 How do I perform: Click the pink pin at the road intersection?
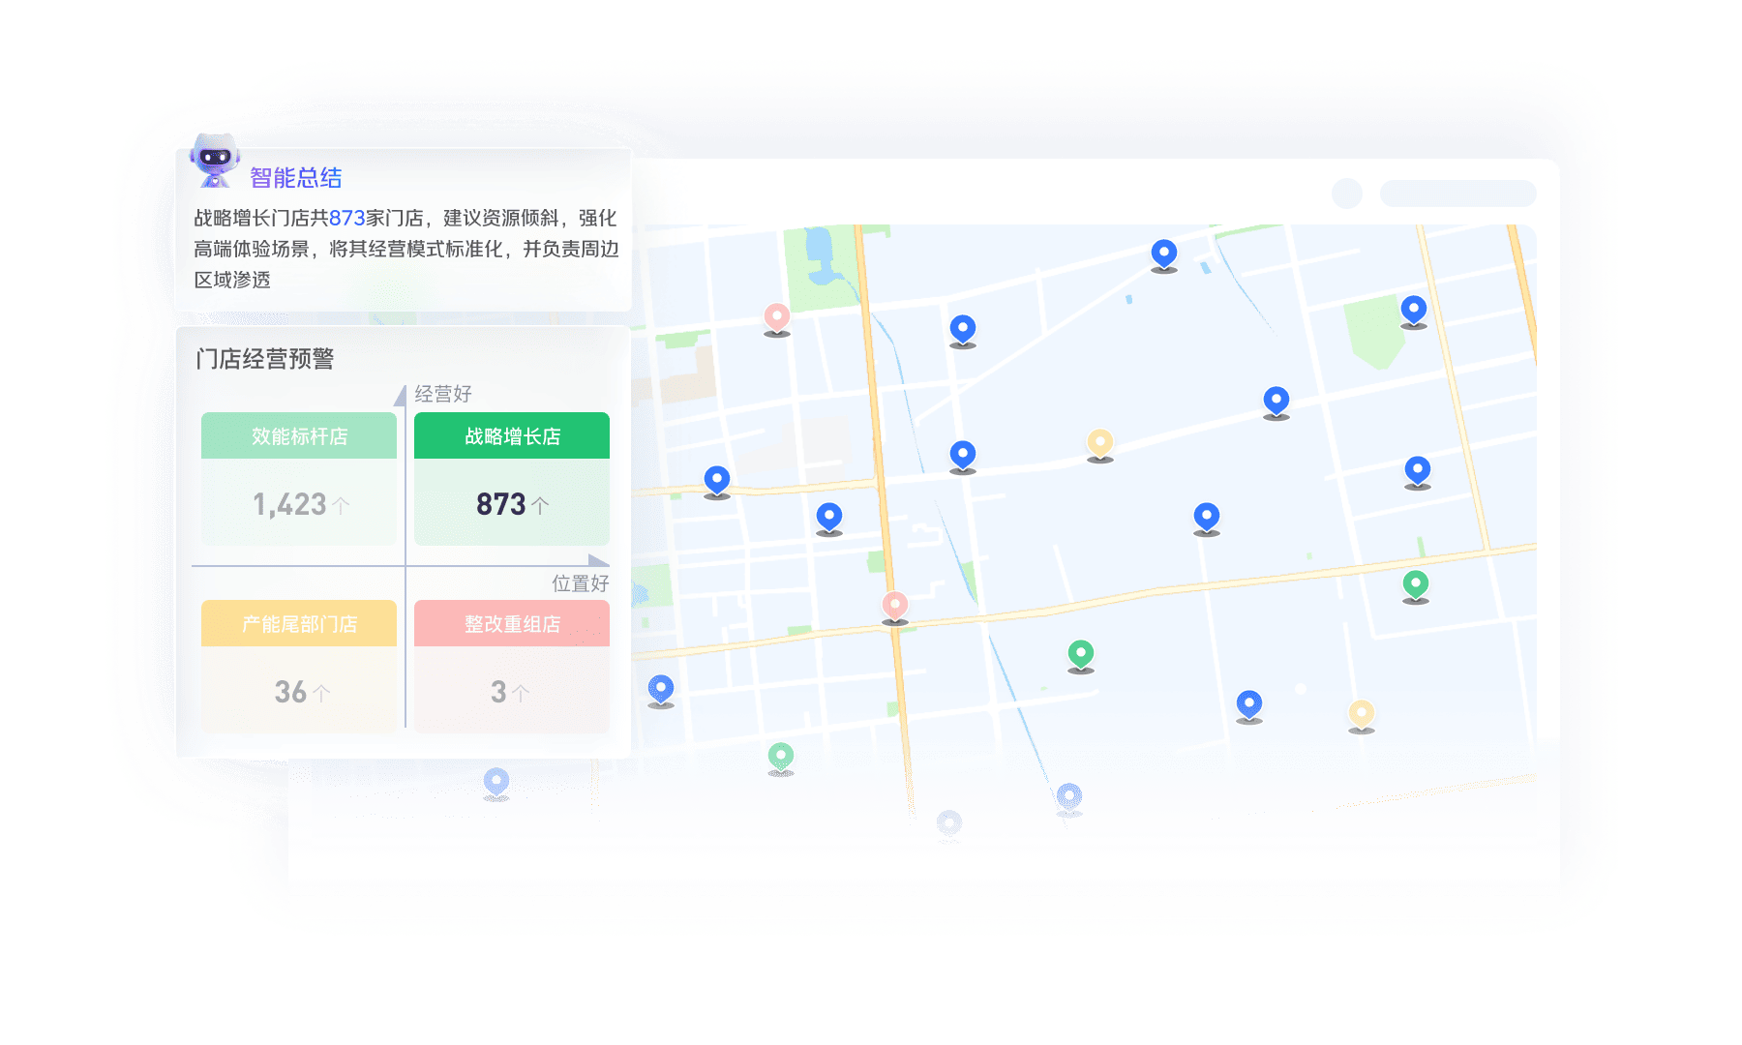(x=895, y=608)
